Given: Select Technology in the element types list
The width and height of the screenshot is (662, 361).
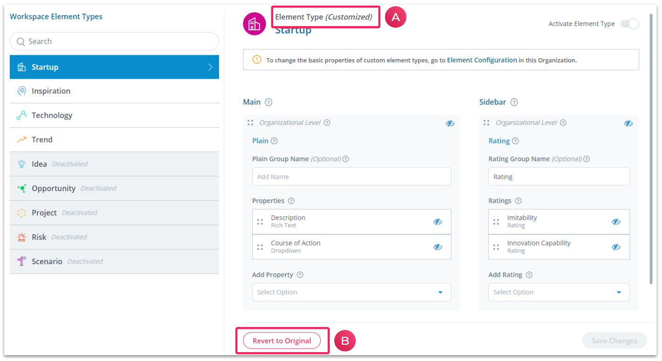Looking at the screenshot, I should click(x=114, y=115).
